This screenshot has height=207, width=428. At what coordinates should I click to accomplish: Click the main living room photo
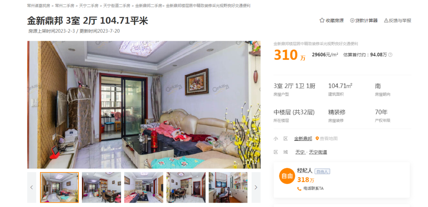click(144, 105)
